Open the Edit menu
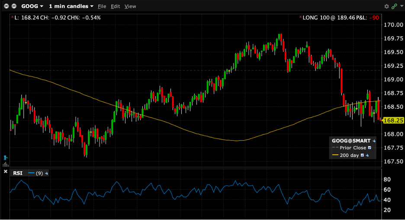Screen dimensions: 405x220 [x=115, y=6]
